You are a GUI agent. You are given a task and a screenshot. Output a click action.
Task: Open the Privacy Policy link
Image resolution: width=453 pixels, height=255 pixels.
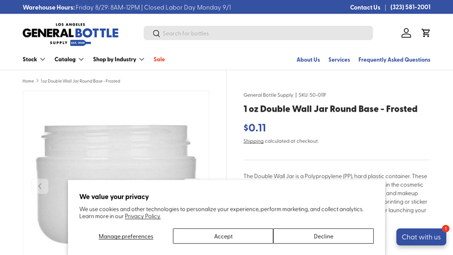tap(143, 216)
